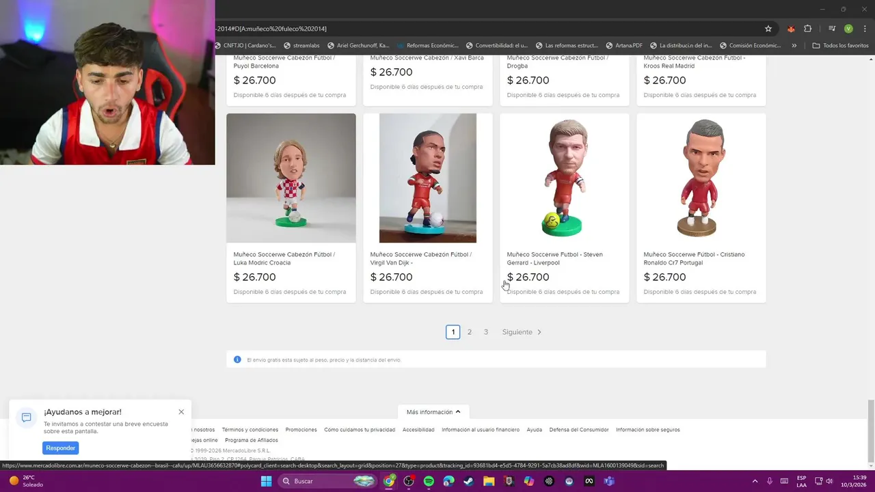Open Información sobre seguros link
Image resolution: width=875 pixels, height=492 pixels.
[648, 430]
